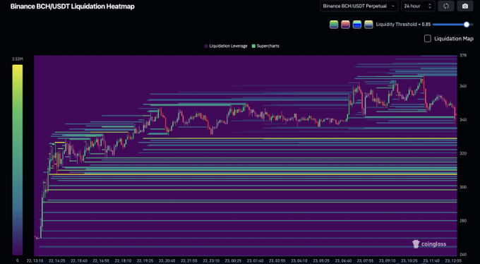The image size is (480, 264).
Task: Click the 360 price axis label
Action: (462, 86)
